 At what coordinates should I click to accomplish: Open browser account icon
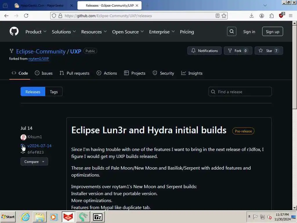point(262,16)
